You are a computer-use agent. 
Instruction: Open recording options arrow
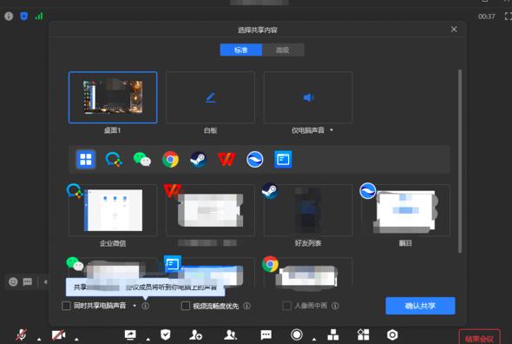coord(314,339)
